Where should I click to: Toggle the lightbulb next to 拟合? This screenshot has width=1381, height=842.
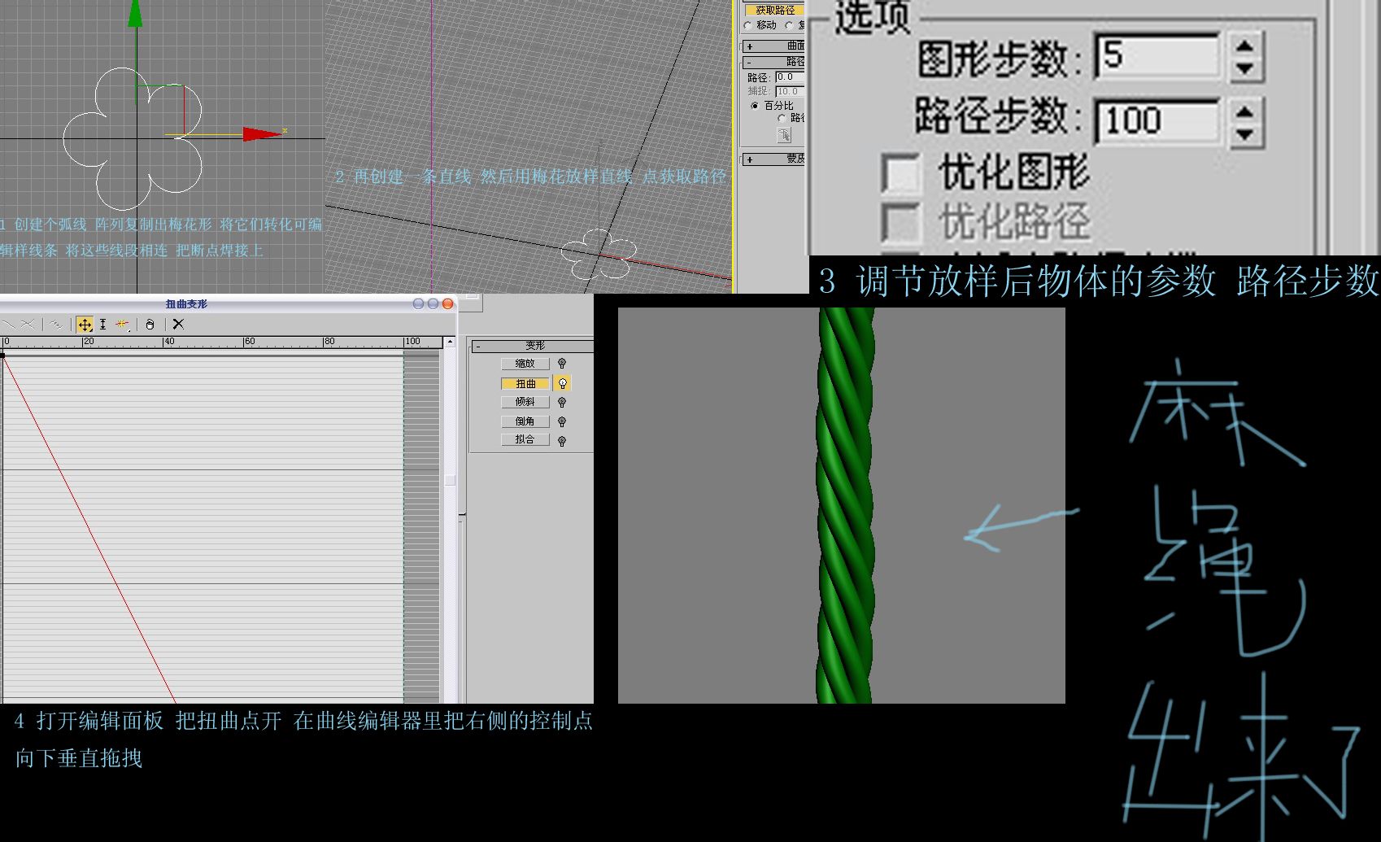[562, 440]
